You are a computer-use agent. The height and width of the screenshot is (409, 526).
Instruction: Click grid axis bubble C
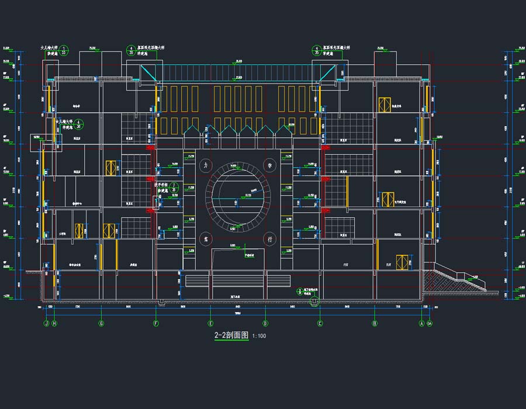320,323
